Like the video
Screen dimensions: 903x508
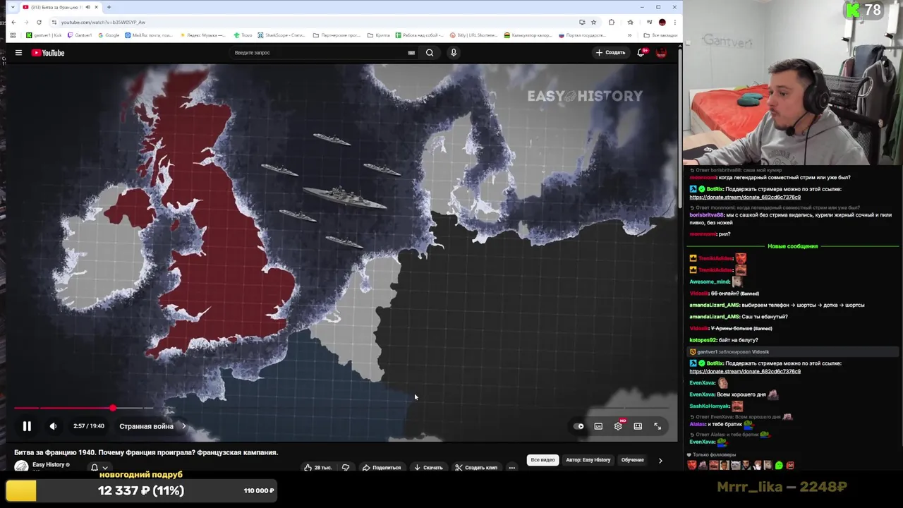point(318,468)
